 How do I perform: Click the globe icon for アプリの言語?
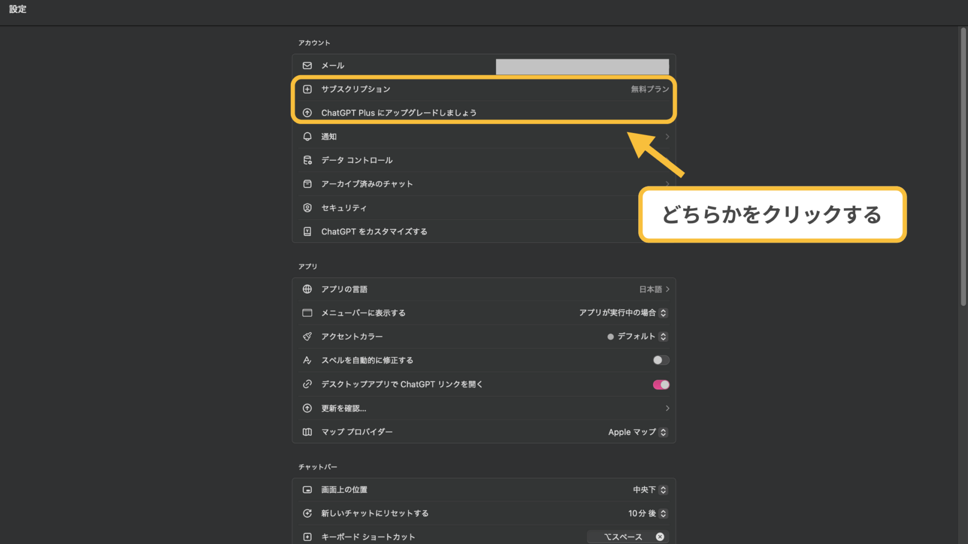click(x=308, y=289)
